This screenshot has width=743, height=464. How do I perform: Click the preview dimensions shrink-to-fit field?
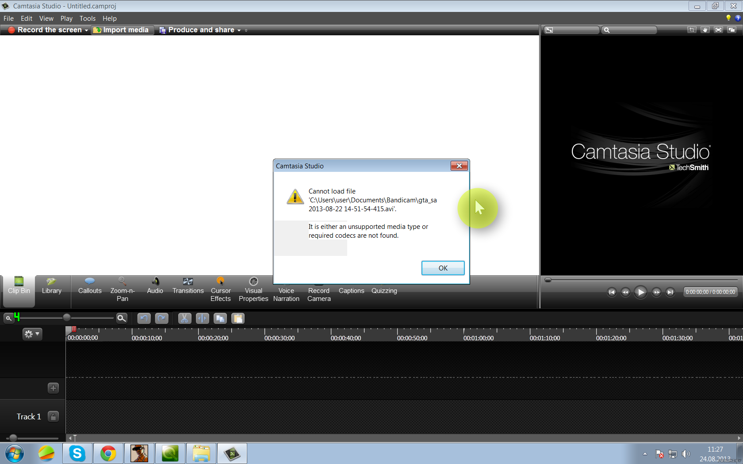pyautogui.click(x=571, y=30)
